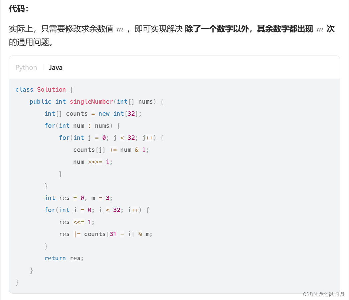349x300 pixels.
Task: Select the Java code tab
Action: (55, 67)
